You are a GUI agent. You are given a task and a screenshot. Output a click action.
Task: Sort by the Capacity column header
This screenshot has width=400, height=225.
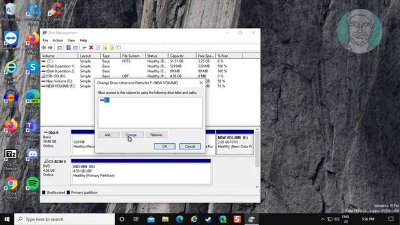tap(182, 56)
